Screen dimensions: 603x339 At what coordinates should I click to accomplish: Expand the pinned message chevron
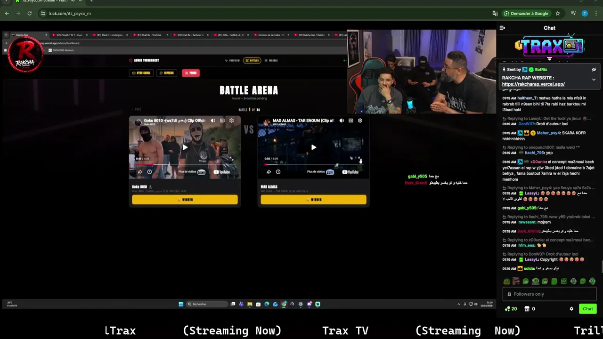[x=594, y=80]
